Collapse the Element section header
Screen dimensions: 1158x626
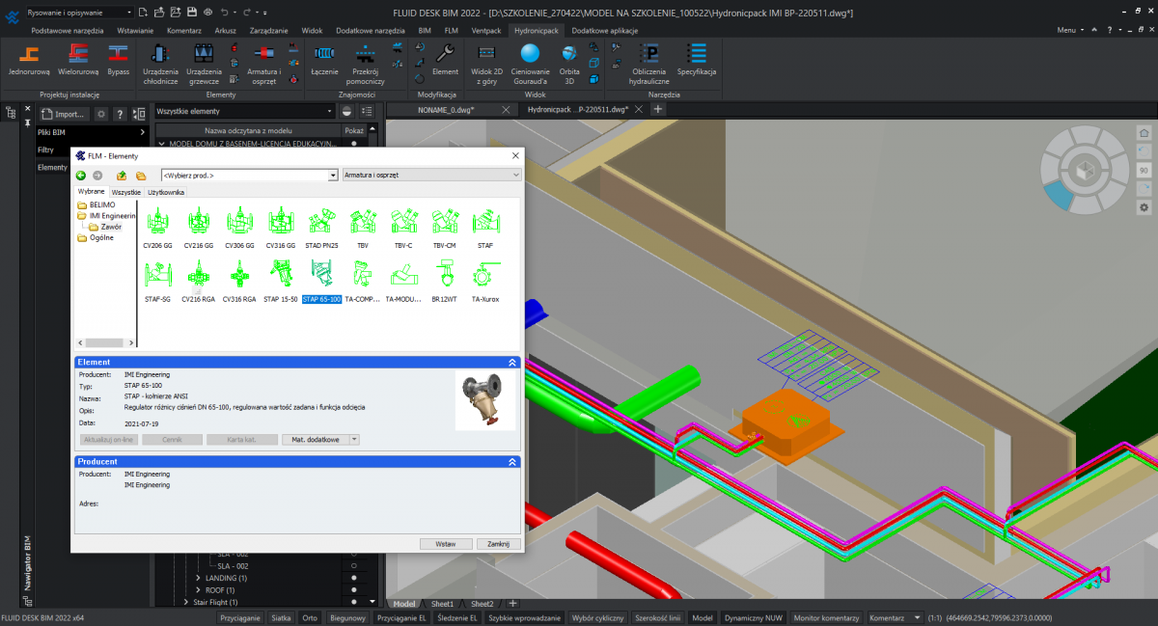[x=512, y=362]
